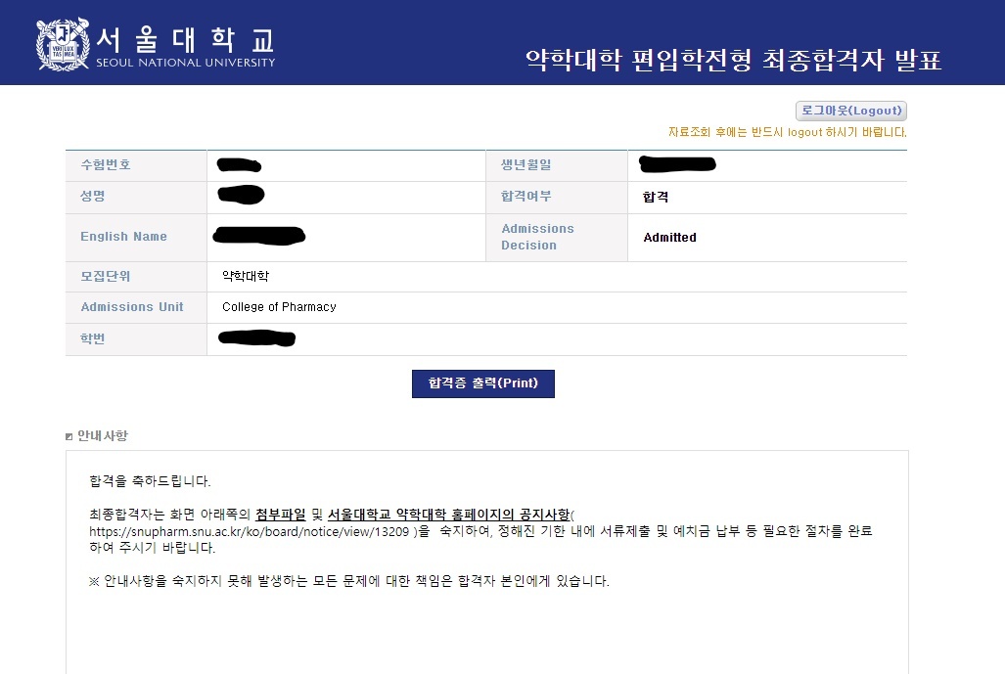
Task: Click the English Name label cell
Action: [x=136, y=237]
